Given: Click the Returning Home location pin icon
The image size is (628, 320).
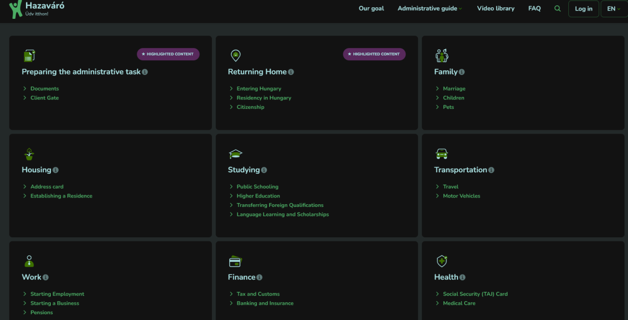Looking at the screenshot, I should 235,56.
